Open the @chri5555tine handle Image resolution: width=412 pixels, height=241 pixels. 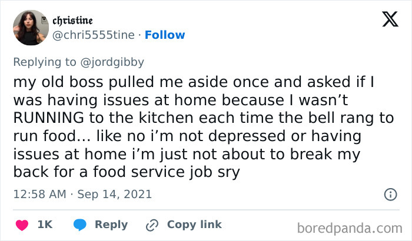click(x=93, y=35)
